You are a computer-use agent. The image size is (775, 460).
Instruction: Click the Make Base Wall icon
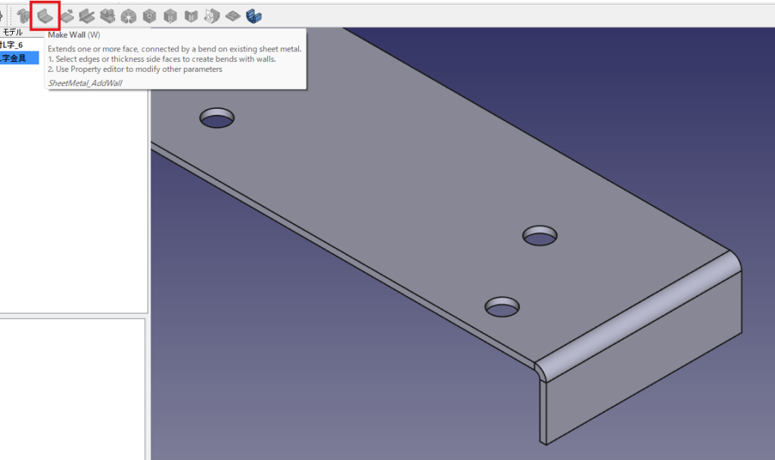coord(23,15)
